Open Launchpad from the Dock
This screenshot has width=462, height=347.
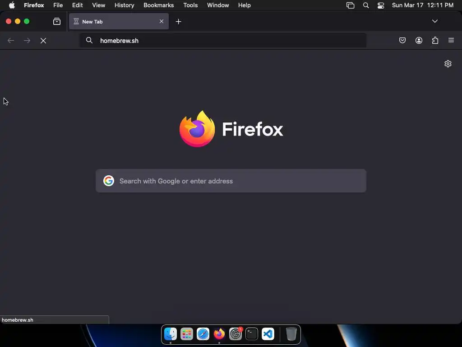(x=187, y=334)
